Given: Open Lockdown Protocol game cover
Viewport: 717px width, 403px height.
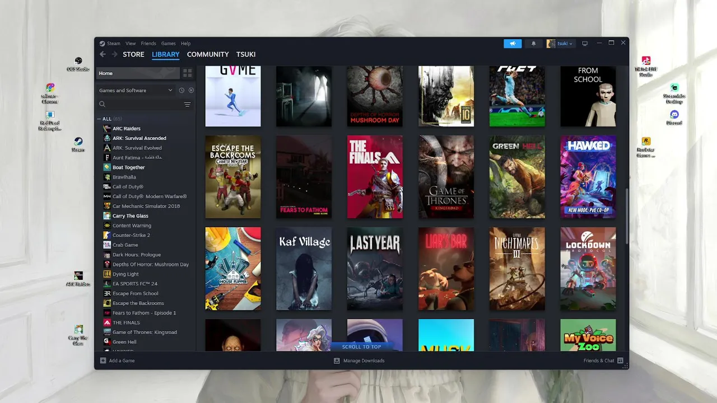Looking at the screenshot, I should (x=588, y=269).
